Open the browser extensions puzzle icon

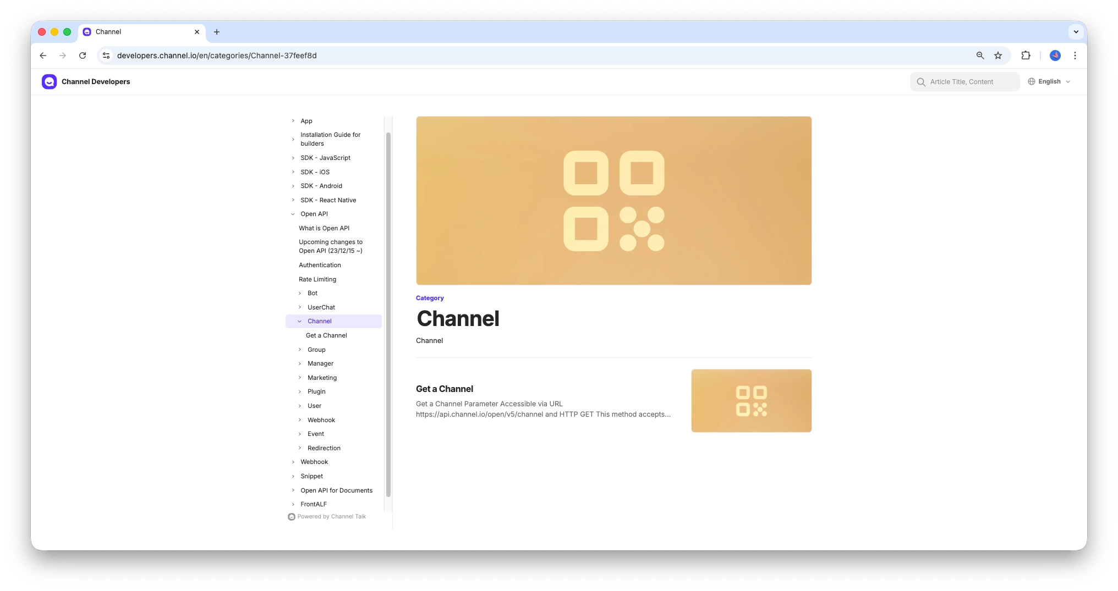click(x=1026, y=56)
